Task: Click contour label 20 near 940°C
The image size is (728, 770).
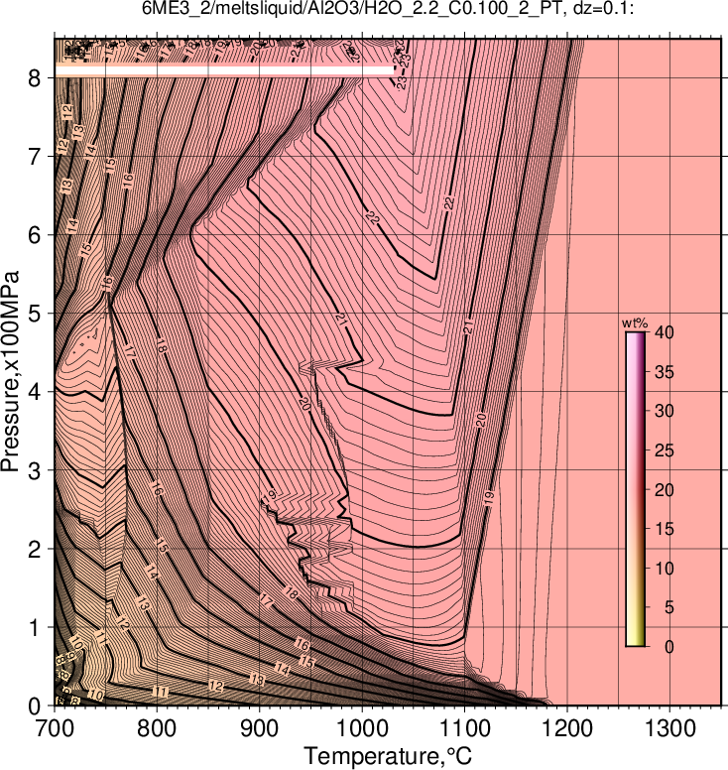Action: (x=304, y=404)
